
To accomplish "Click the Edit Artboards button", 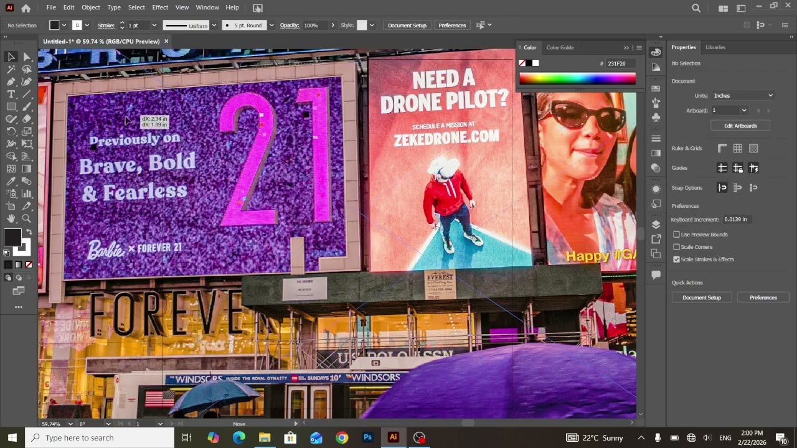I will (740, 126).
